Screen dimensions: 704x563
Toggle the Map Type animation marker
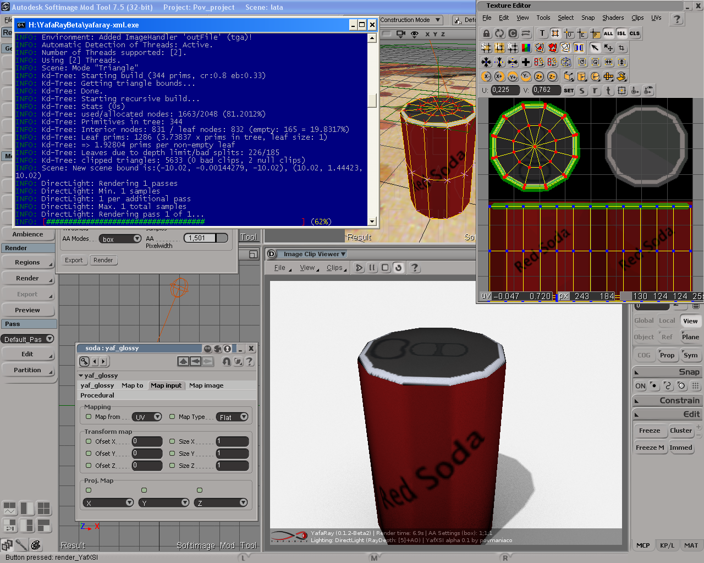[172, 417]
